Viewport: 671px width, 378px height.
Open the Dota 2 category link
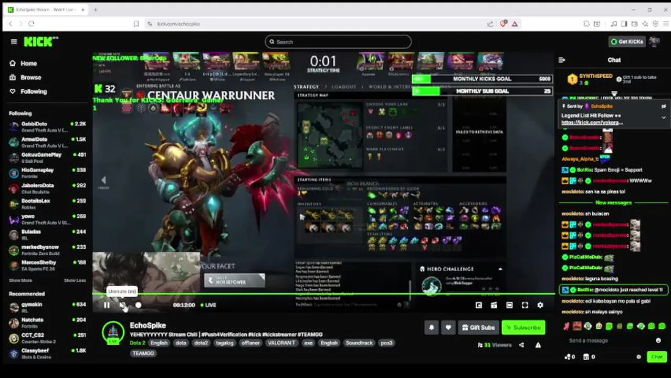click(x=137, y=343)
